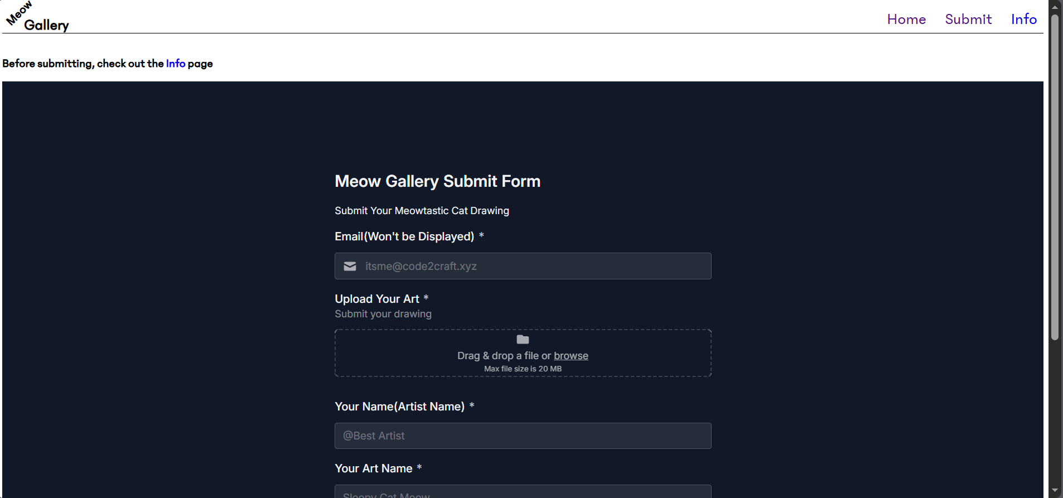
Task: Follow the Info link in the "Before submitting" sentence
Action: (x=176, y=64)
